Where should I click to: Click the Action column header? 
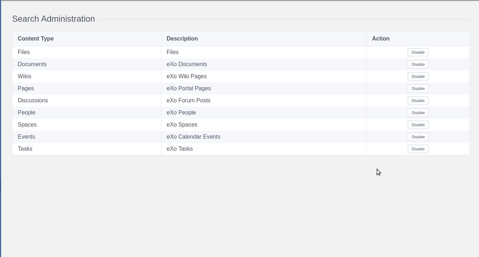pos(381,39)
